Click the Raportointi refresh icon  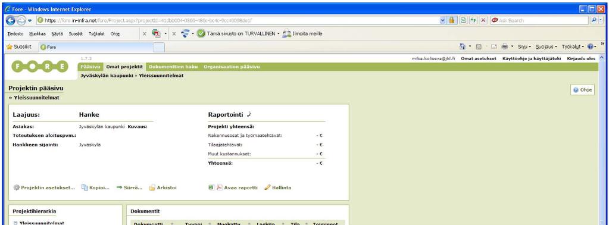(x=249, y=114)
